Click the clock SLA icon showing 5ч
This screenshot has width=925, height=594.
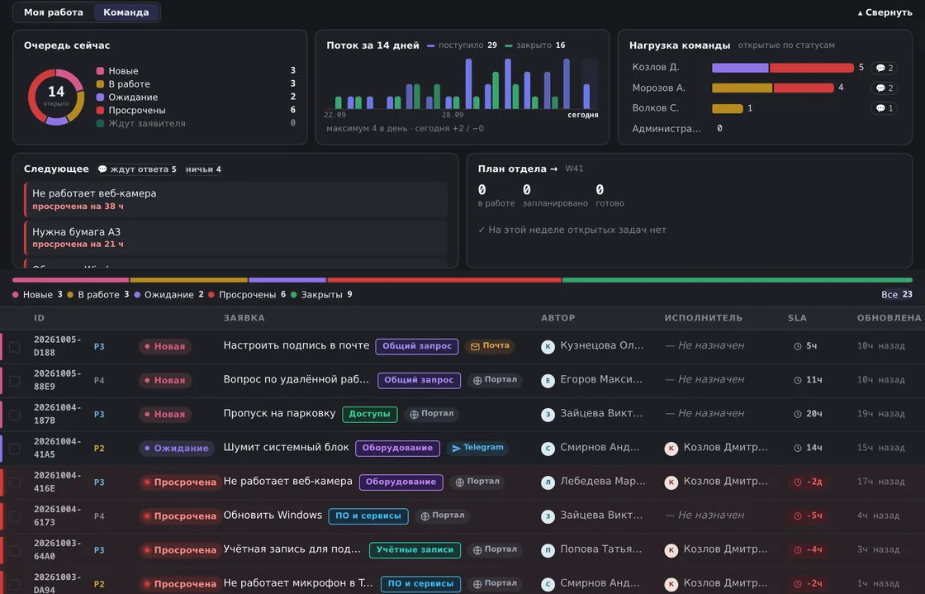pos(798,346)
